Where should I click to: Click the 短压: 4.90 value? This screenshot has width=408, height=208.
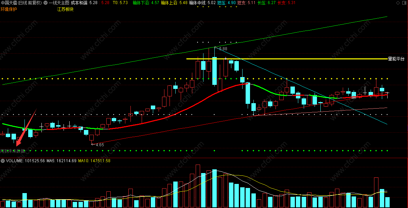pyautogui.click(x=227, y=2)
